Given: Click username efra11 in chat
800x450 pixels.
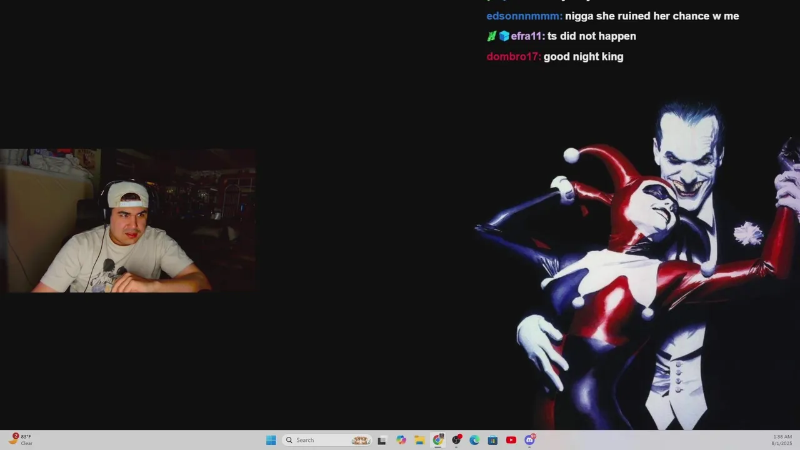Looking at the screenshot, I should click(x=527, y=36).
